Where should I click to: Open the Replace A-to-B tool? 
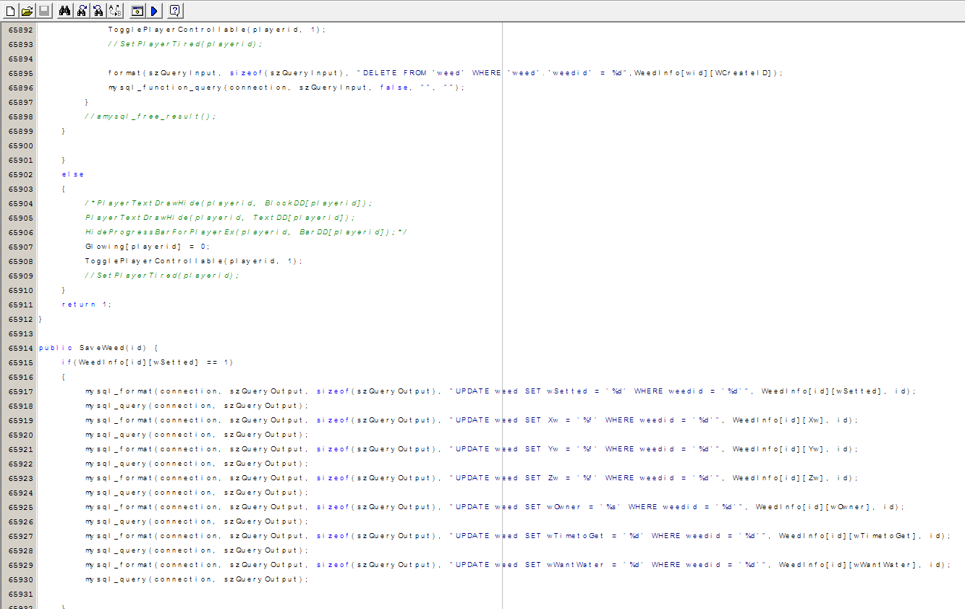pyautogui.click(x=114, y=11)
